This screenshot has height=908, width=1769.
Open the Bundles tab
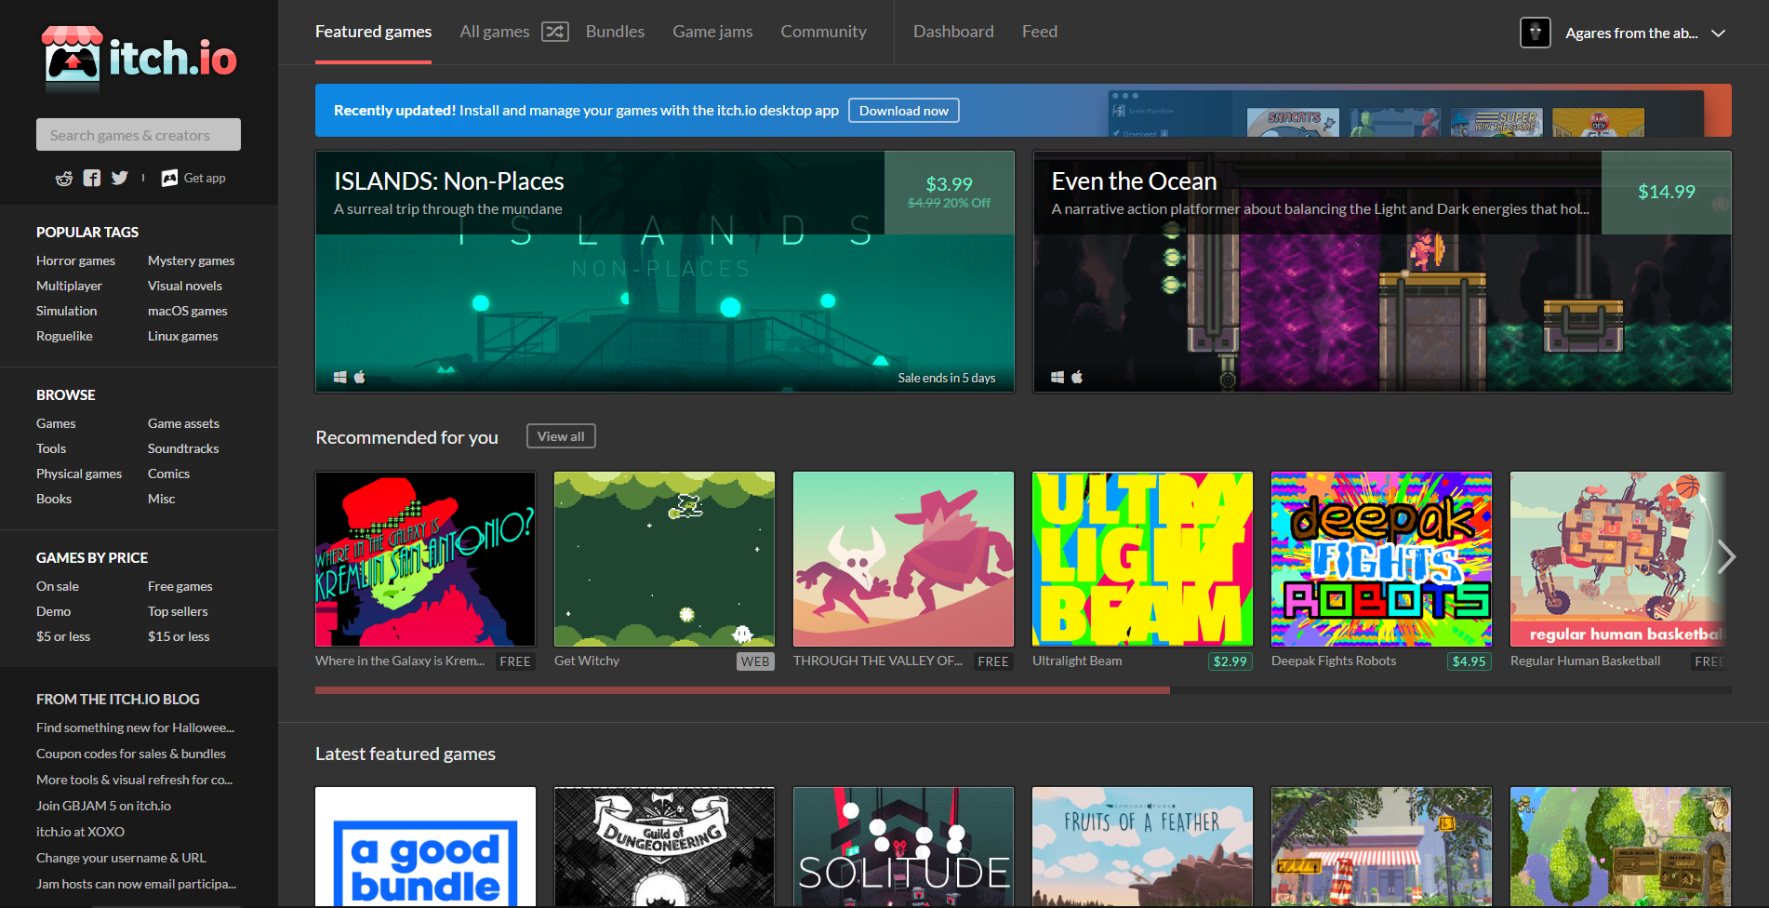click(615, 32)
